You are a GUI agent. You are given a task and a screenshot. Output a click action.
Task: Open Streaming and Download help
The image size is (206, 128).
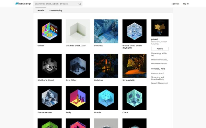coord(158,78)
